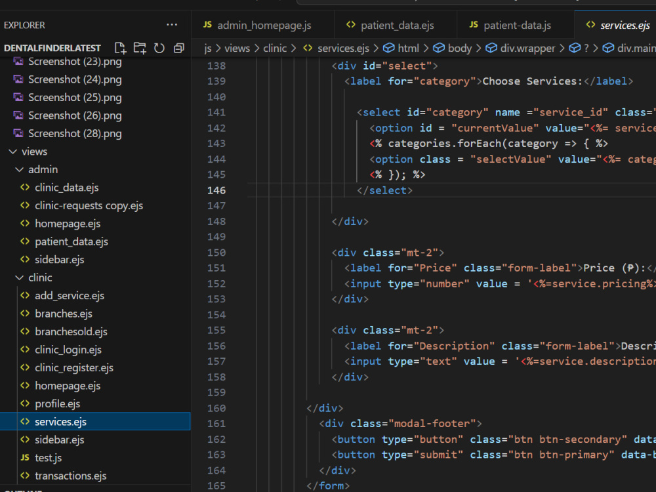The width and height of the screenshot is (656, 492).
Task: Click the closing form tag on line 165
Action: tap(327, 485)
